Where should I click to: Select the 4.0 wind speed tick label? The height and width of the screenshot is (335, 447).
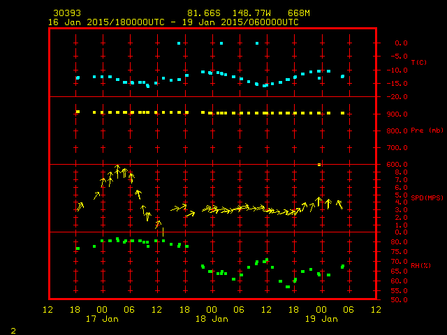coord(401,202)
